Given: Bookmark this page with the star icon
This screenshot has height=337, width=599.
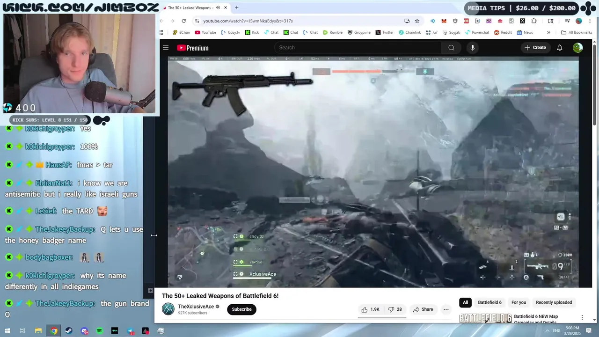Looking at the screenshot, I should click(x=417, y=21).
